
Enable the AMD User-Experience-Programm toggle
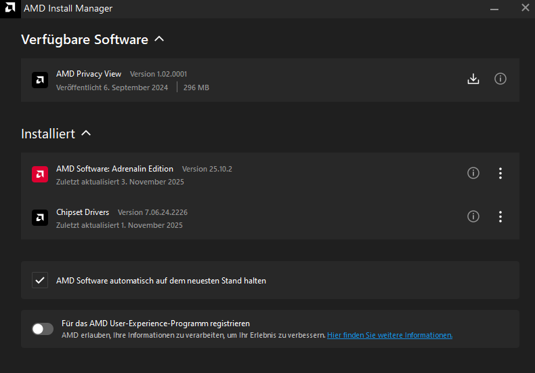click(43, 329)
